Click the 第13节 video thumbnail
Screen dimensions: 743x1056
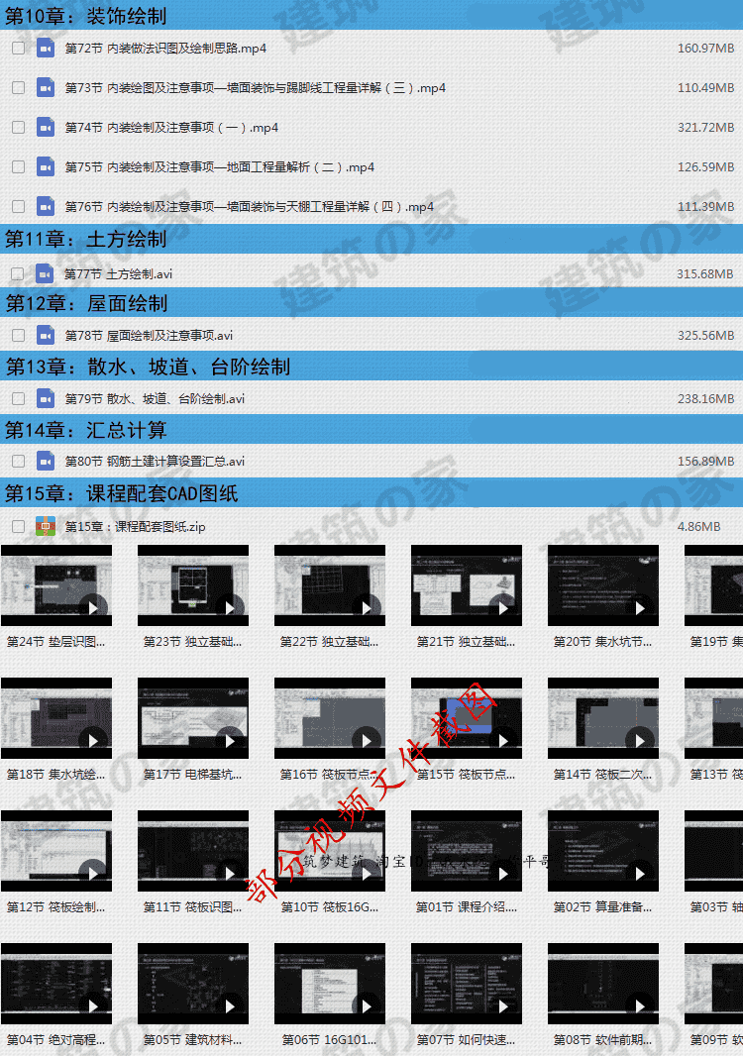713,718
